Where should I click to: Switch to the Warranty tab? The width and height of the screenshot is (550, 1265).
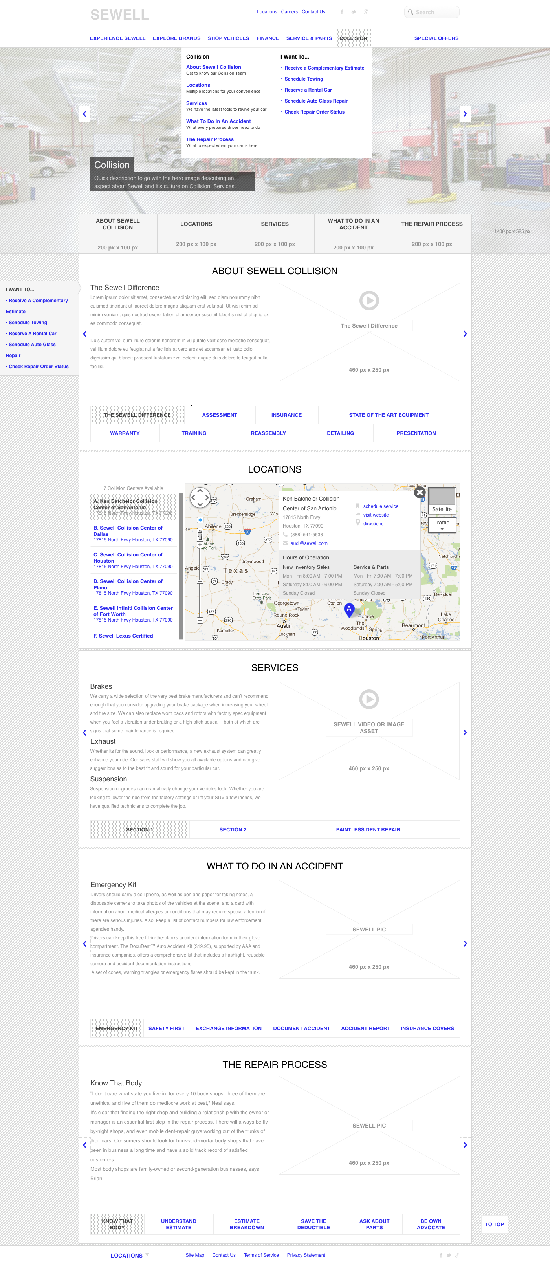coord(125,434)
